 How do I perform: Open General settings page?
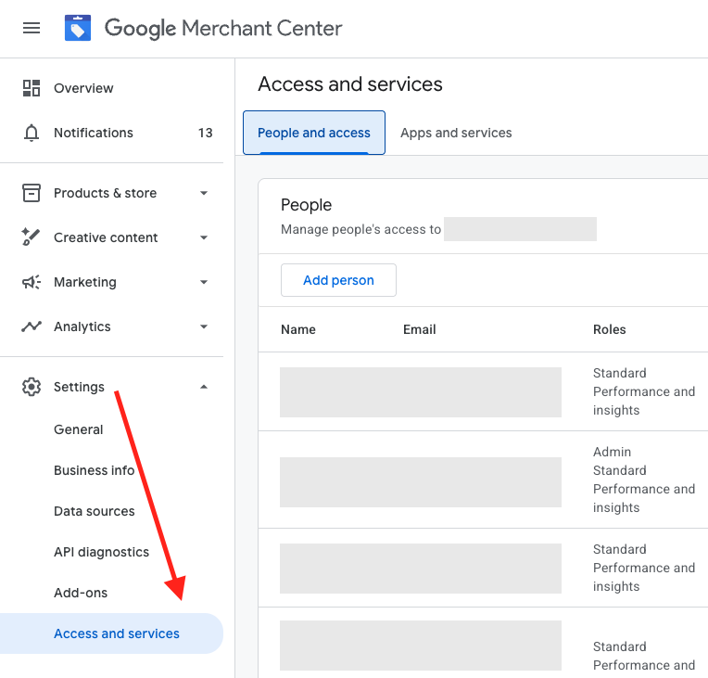[79, 429]
